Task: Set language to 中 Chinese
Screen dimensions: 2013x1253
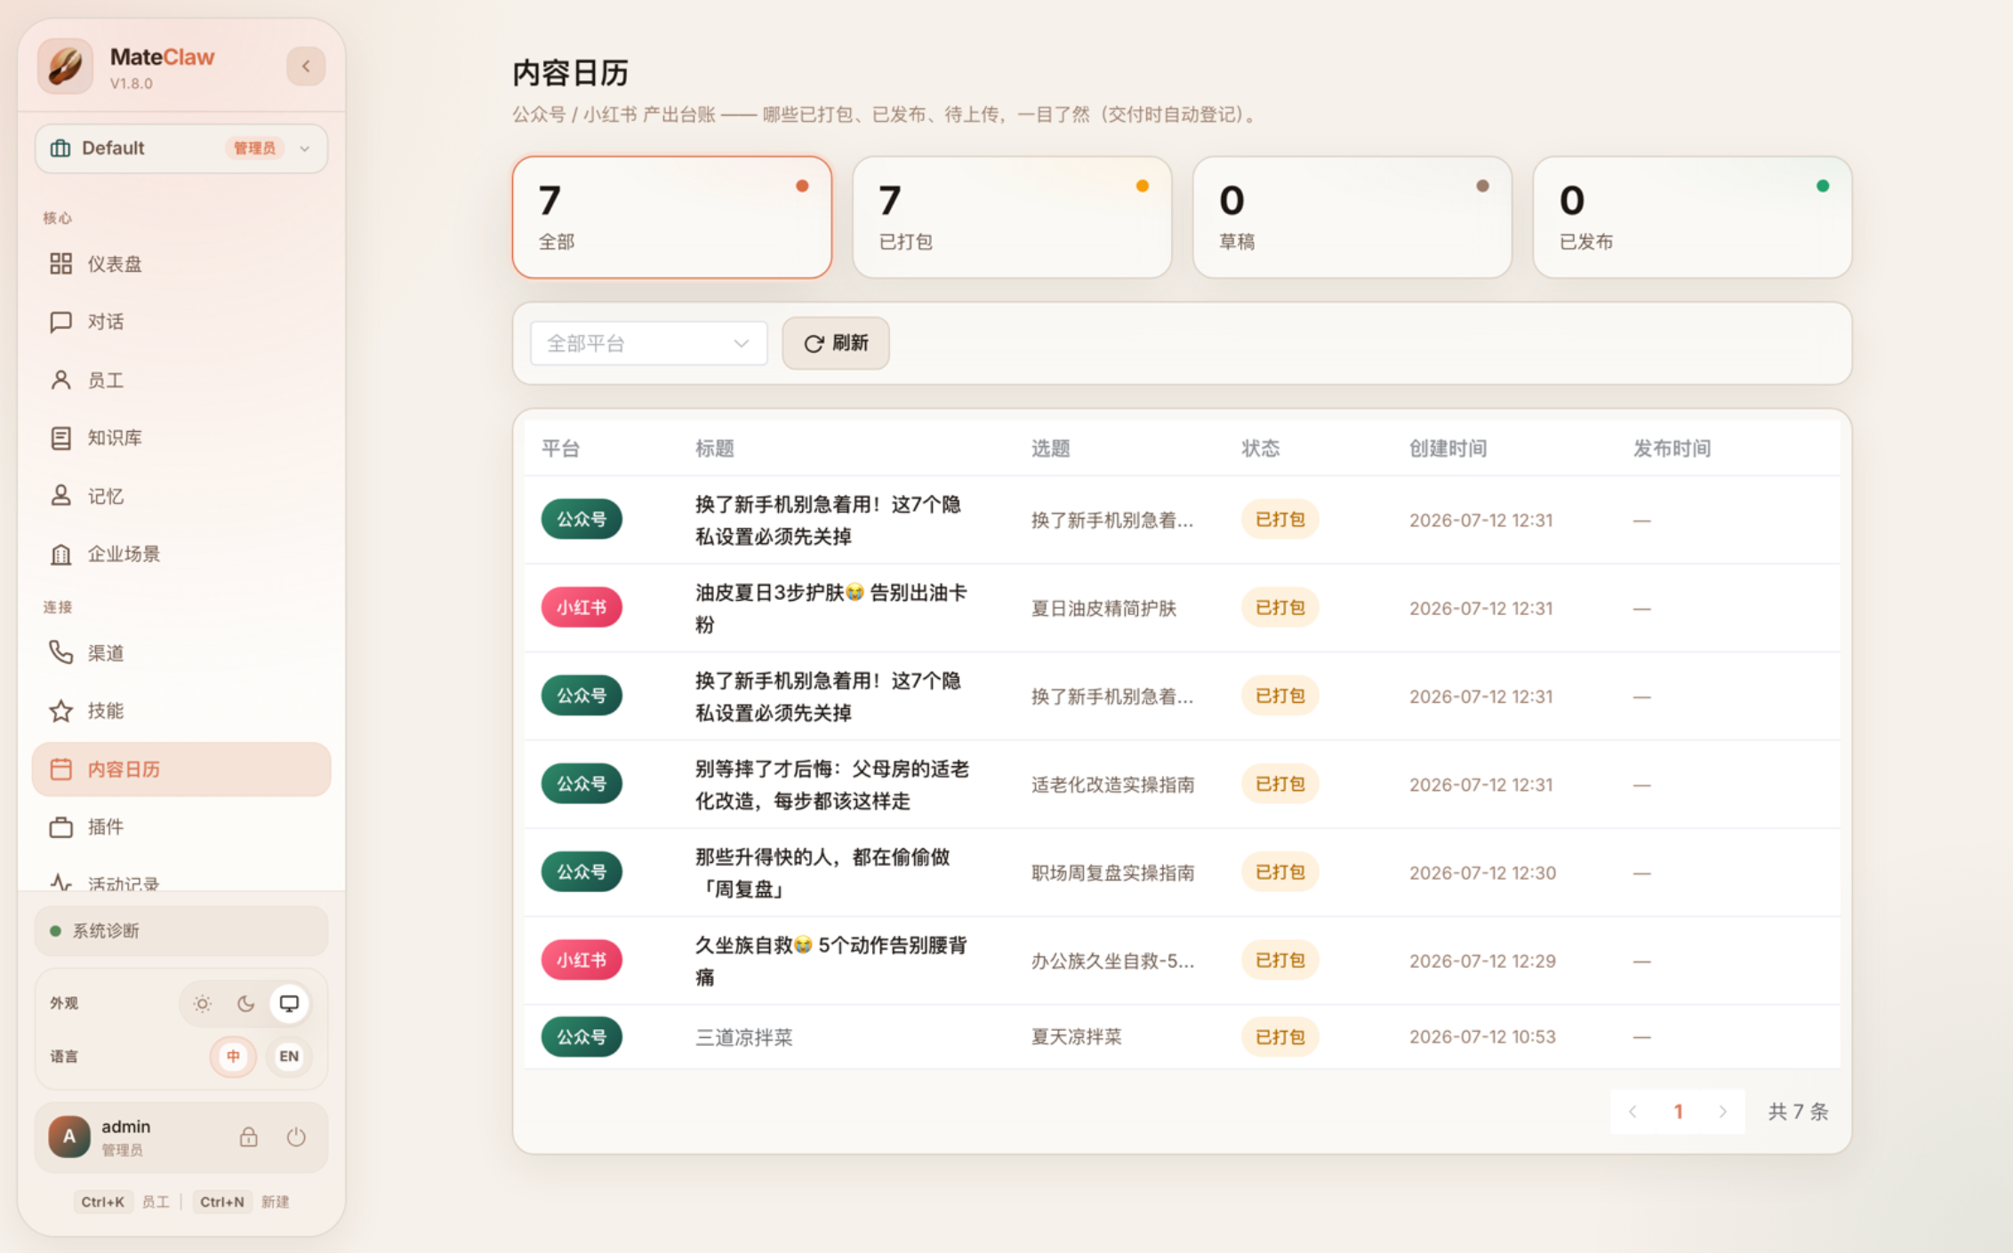Action: click(x=233, y=1057)
